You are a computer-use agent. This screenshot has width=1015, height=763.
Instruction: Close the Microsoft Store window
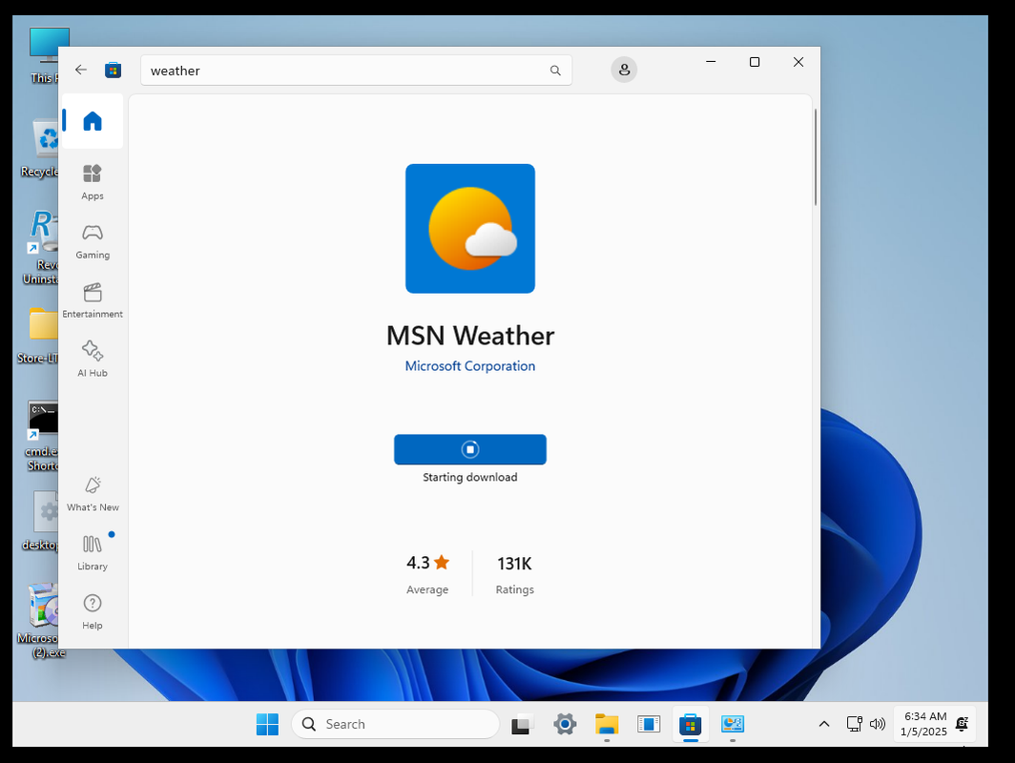pyautogui.click(x=798, y=62)
